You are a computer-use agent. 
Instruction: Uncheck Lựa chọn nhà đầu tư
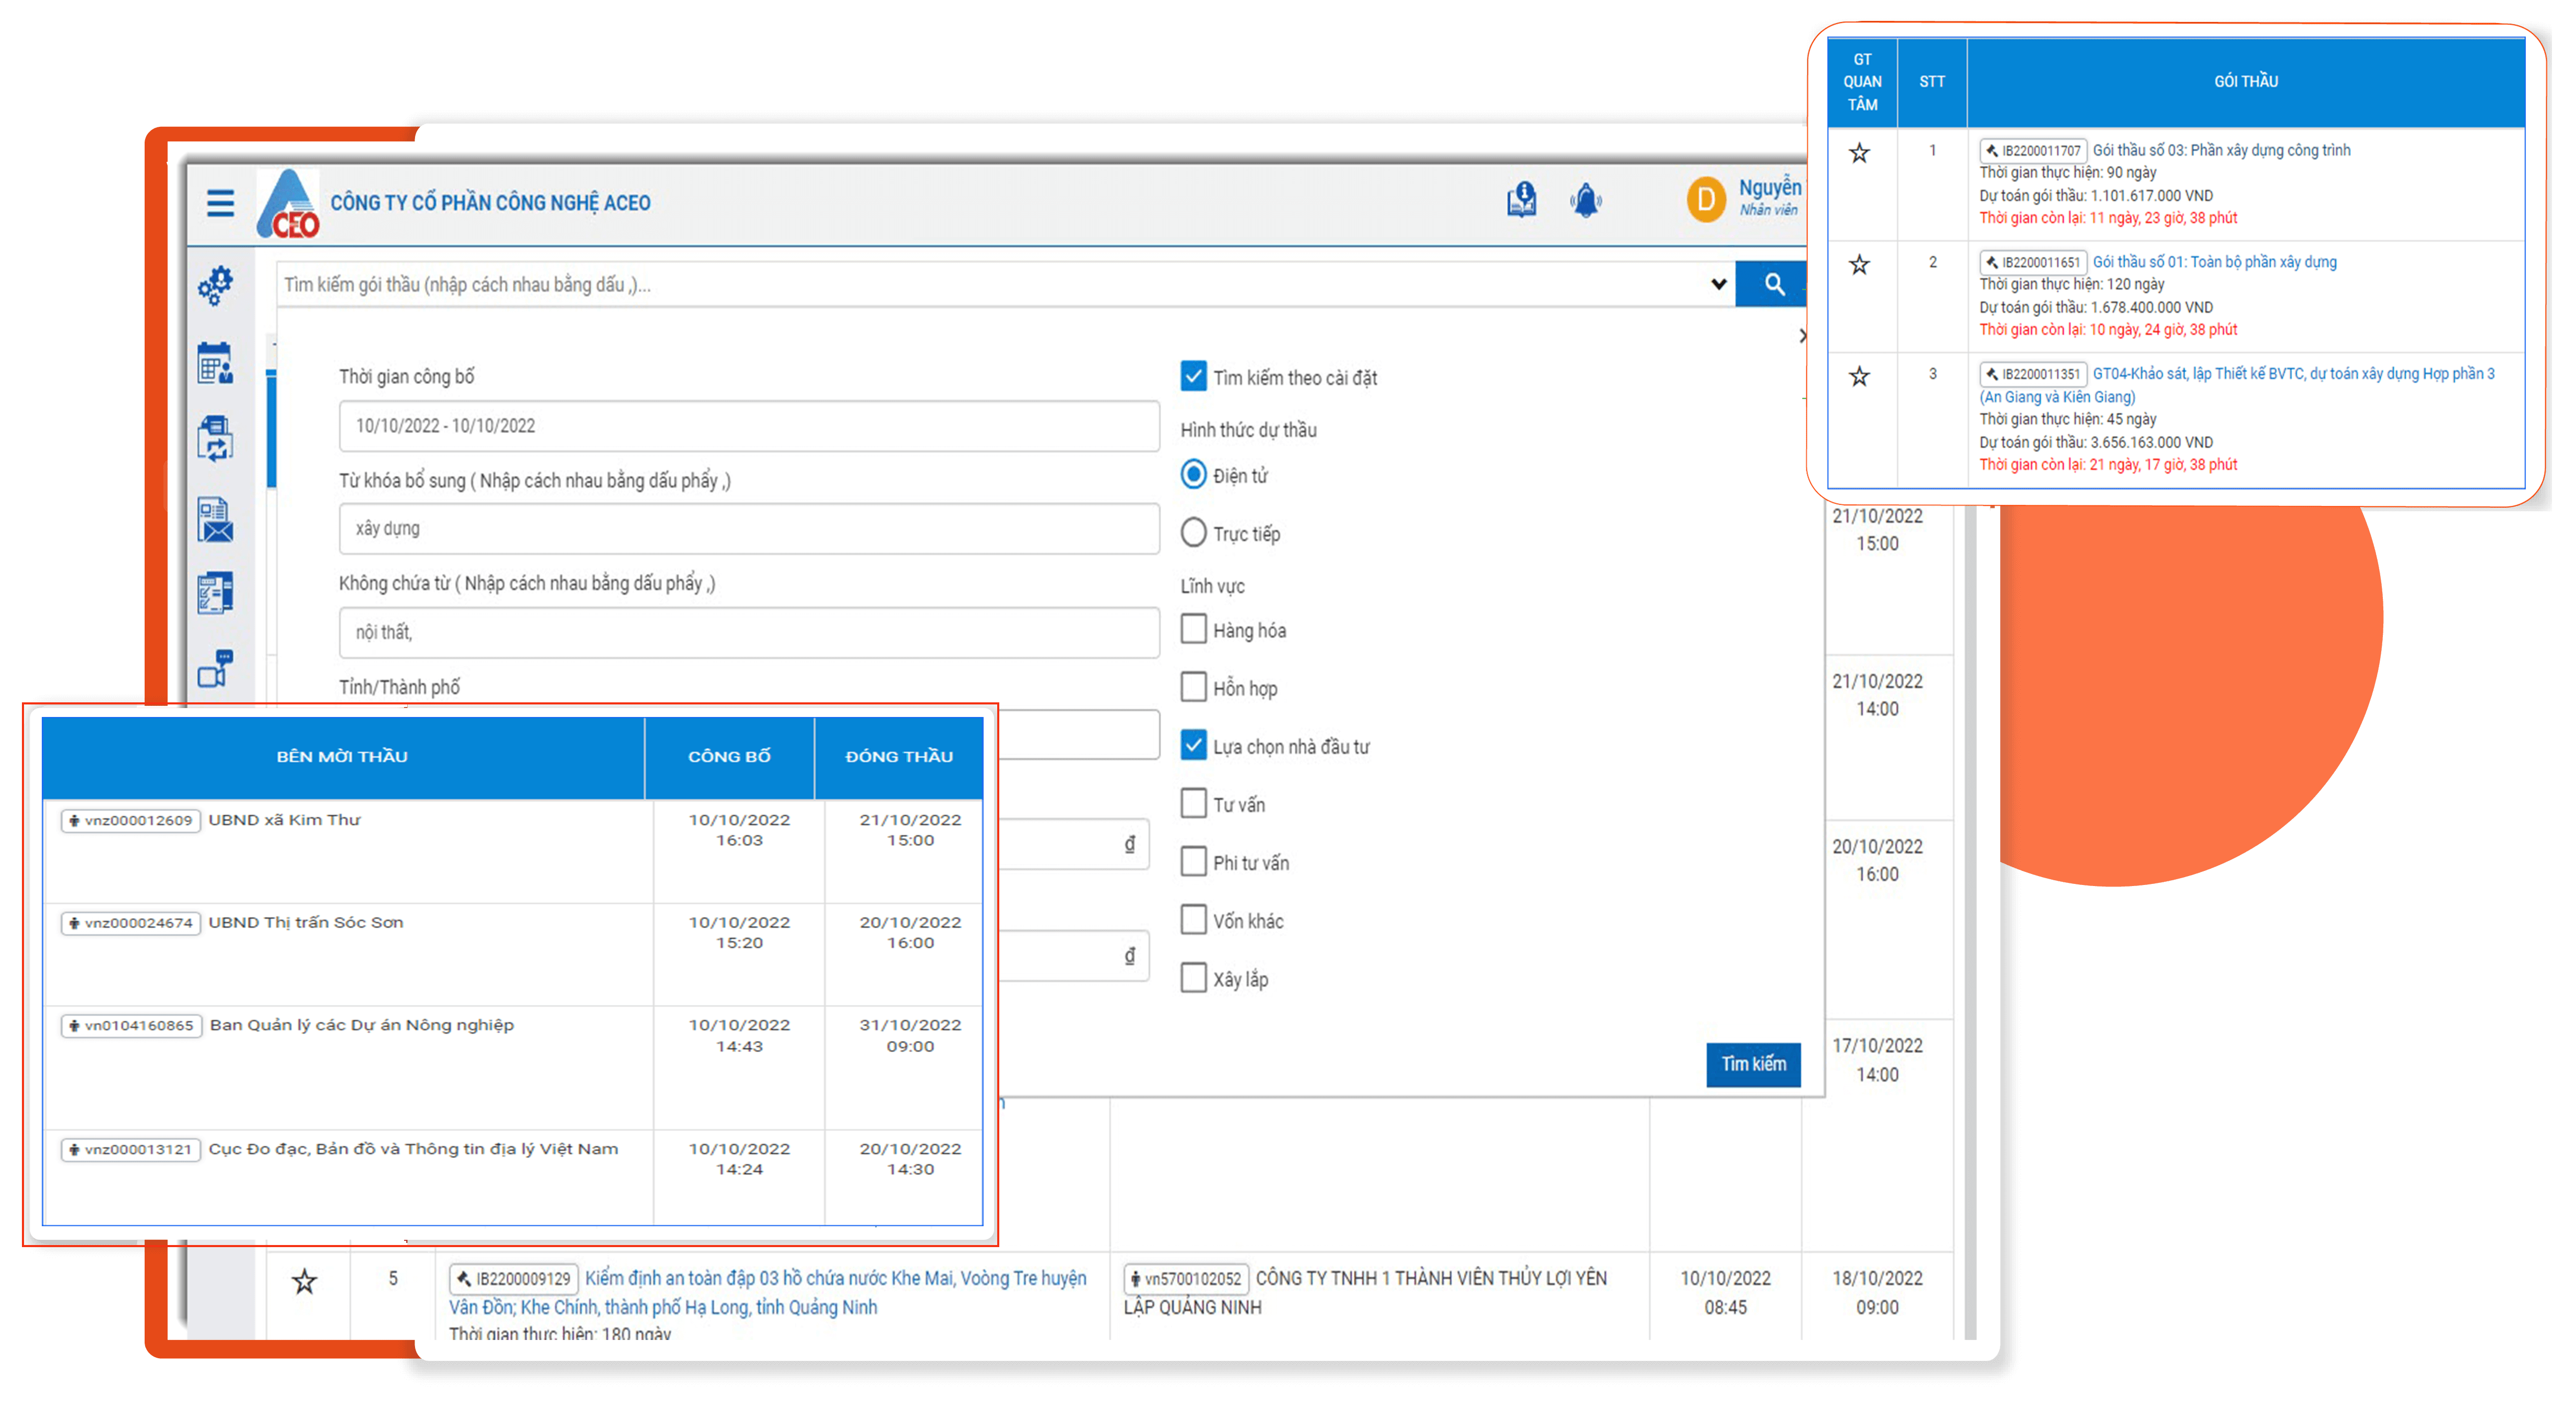[1193, 746]
